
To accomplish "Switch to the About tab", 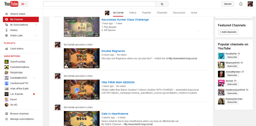I will (x=194, y=12).
